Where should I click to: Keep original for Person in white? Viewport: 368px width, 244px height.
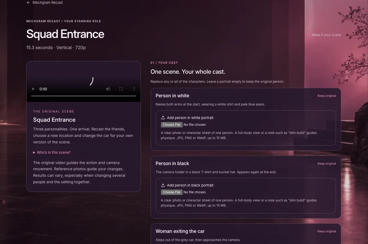tap(326, 96)
